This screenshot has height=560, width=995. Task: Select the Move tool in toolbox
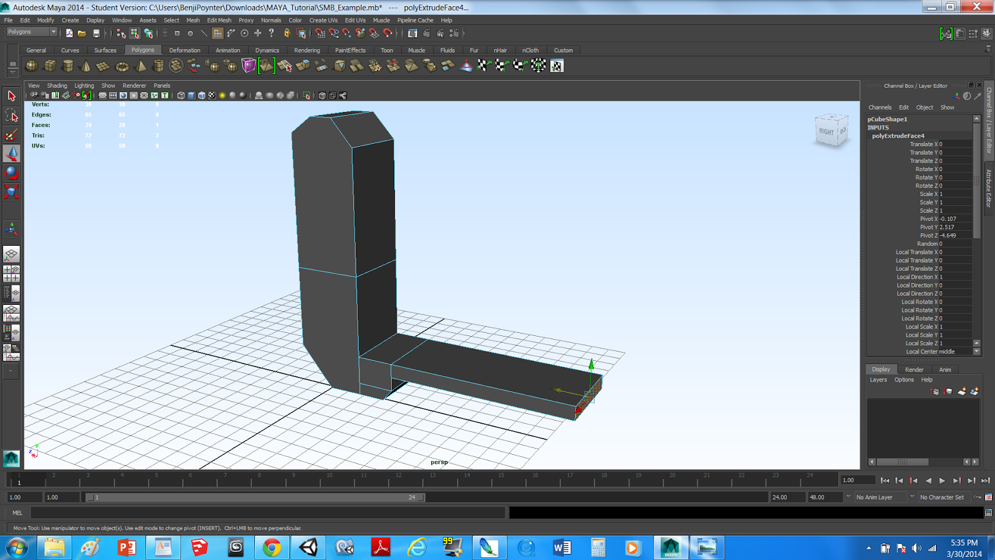pos(11,154)
